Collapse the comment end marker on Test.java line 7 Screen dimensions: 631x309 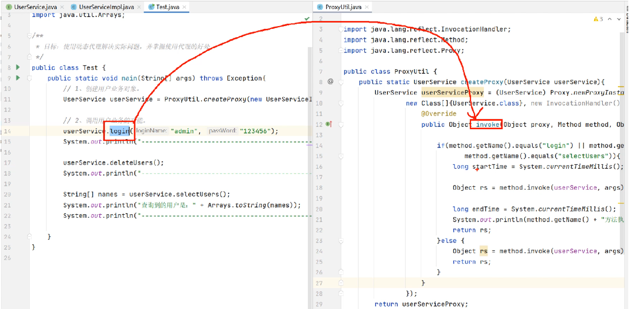pyautogui.click(x=29, y=57)
